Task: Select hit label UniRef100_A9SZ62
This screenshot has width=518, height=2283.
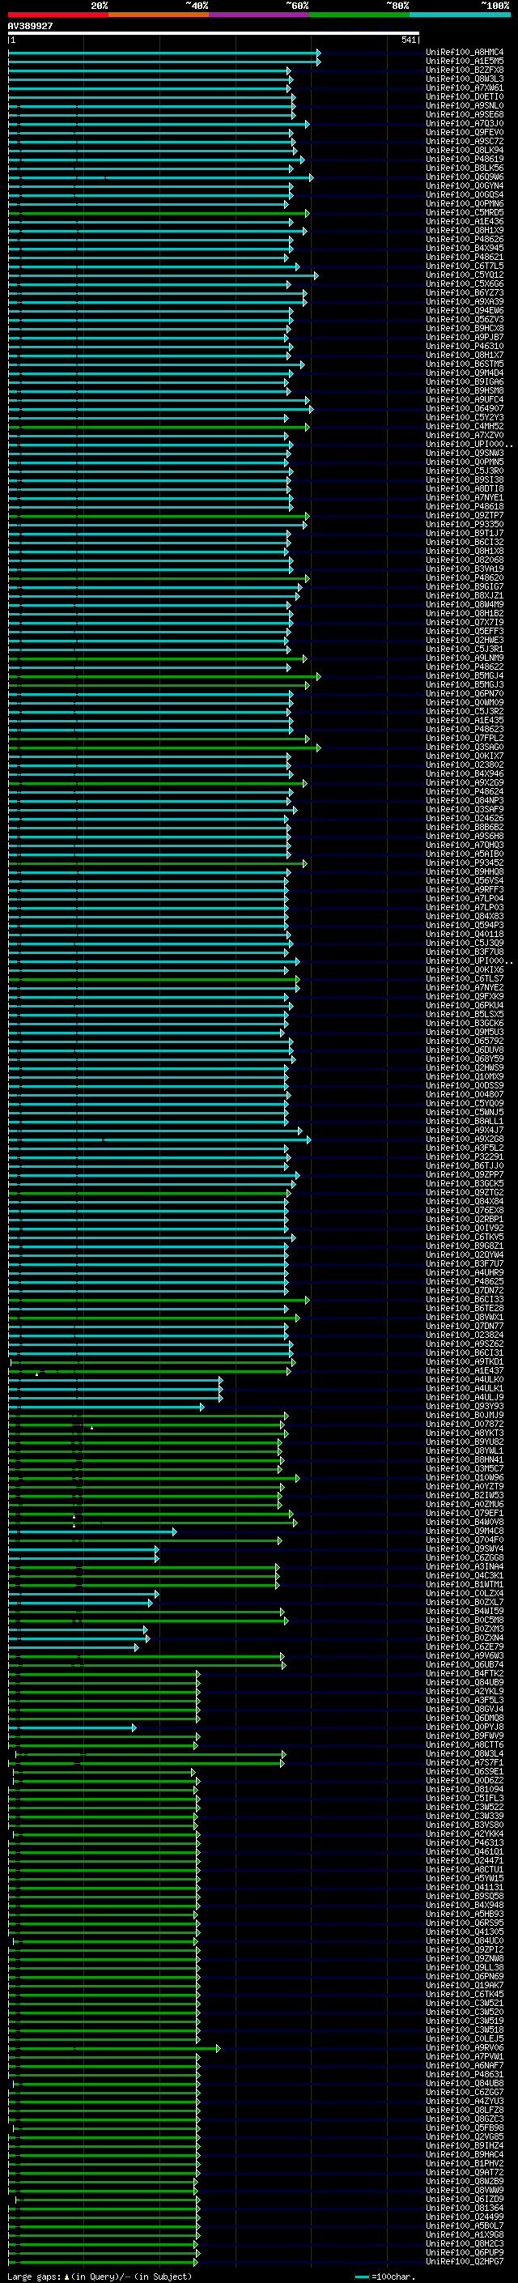Action: click(x=465, y=1344)
